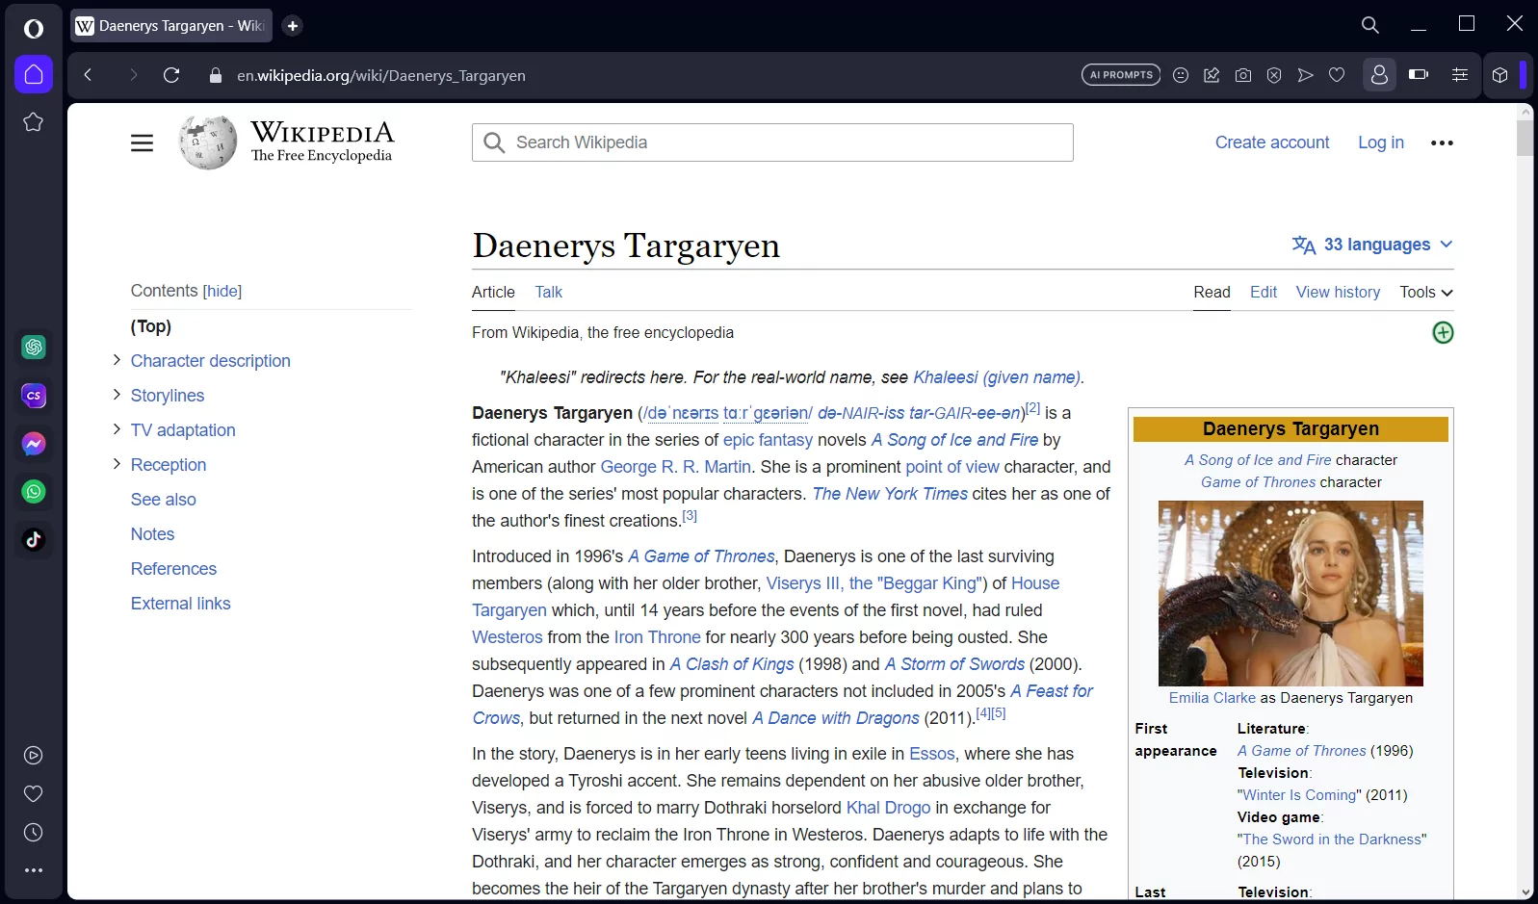Image resolution: width=1538 pixels, height=904 pixels.
Task: Open Wikipedia main menu hamburger
Action: coord(143,143)
